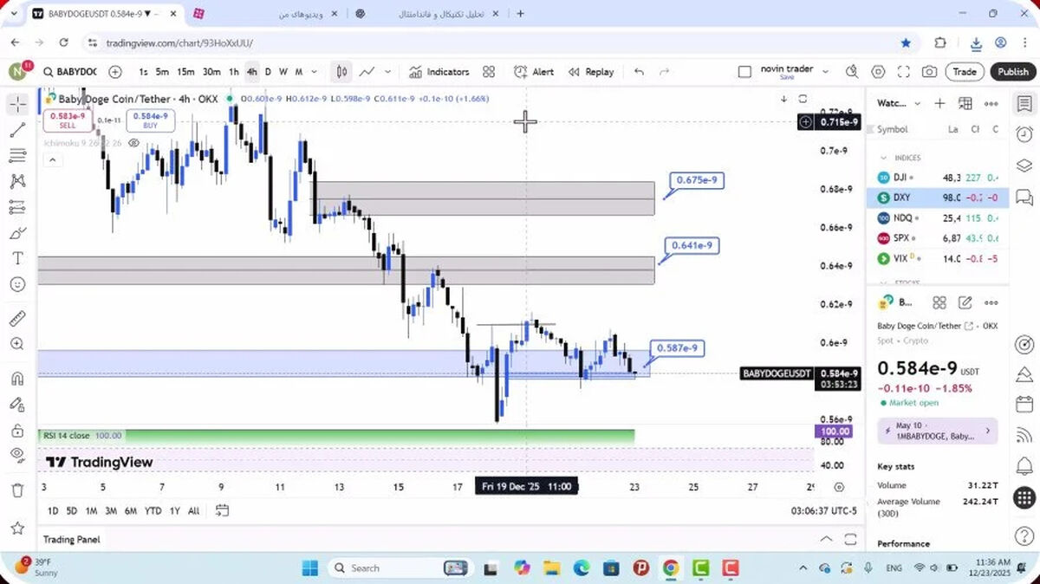
Task: Open timezone 03:06:37 UTC-5 menu
Action: (823, 510)
